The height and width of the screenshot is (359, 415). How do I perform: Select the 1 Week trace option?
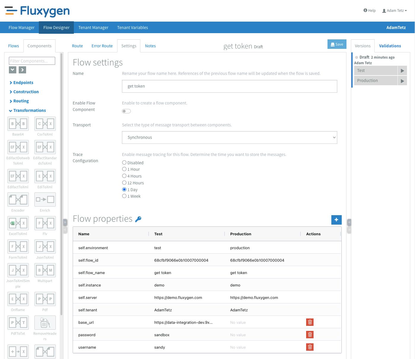pos(124,196)
